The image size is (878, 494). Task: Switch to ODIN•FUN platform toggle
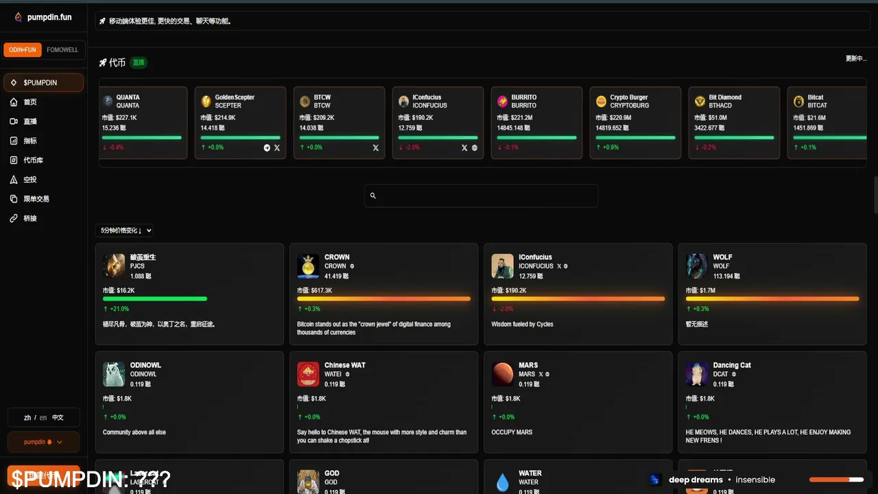coord(23,50)
